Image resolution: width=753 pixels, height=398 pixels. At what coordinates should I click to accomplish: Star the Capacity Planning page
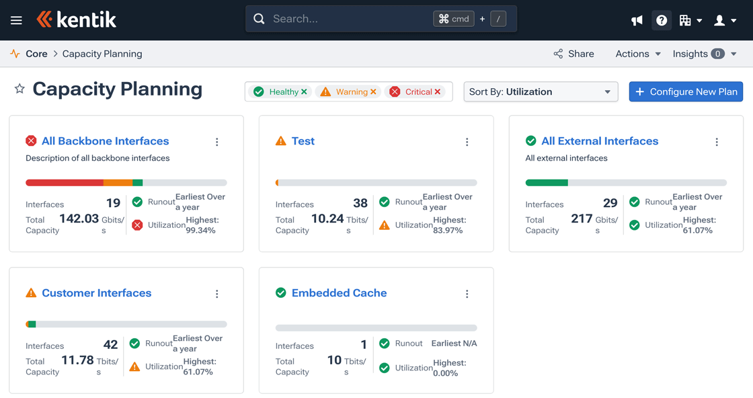point(20,89)
